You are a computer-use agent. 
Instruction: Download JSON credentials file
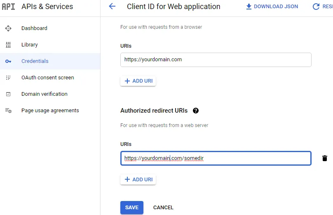(272, 7)
